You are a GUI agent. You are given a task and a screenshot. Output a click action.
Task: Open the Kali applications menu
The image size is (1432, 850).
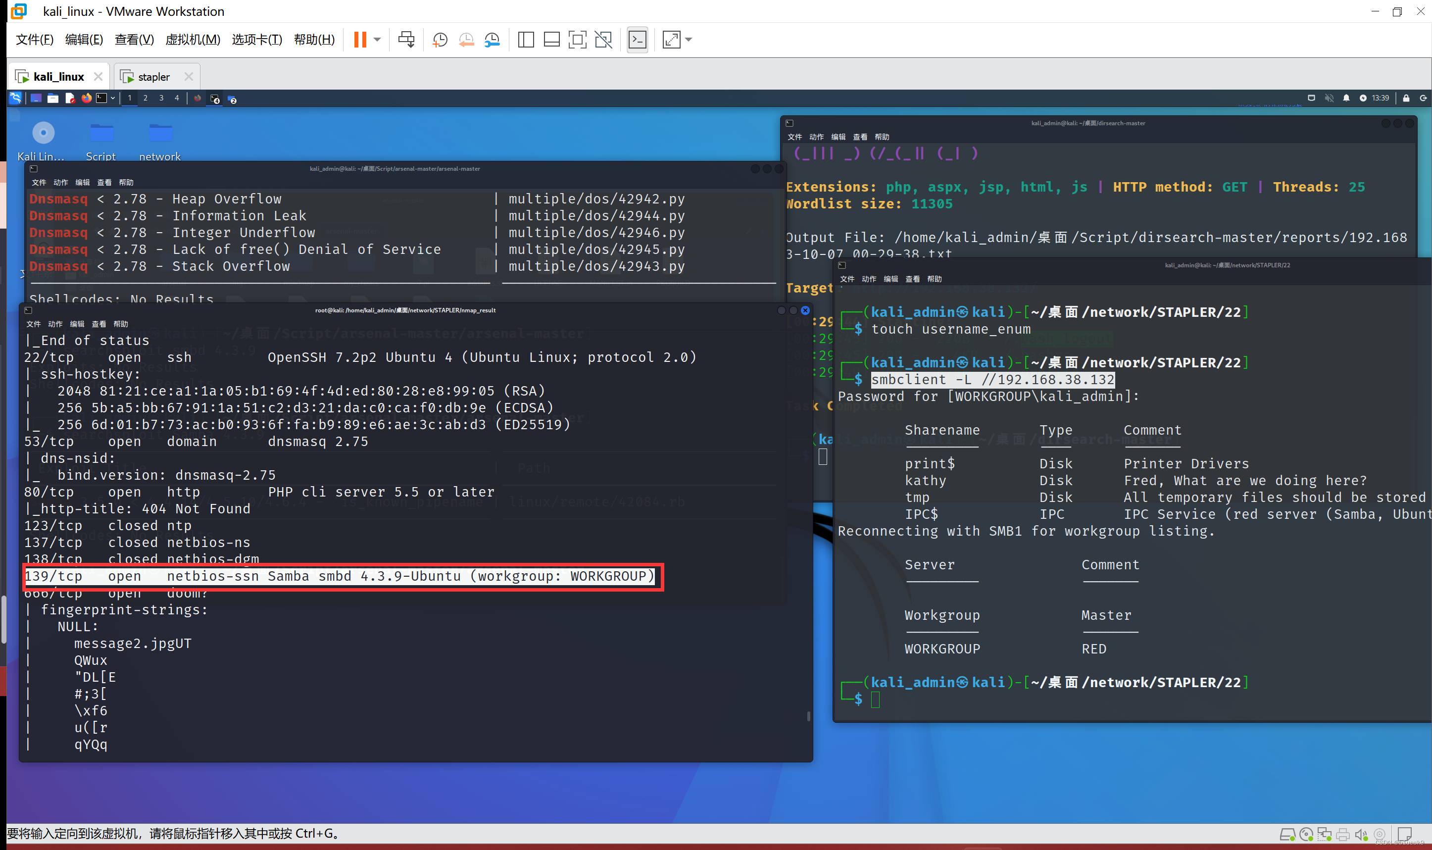coord(15,99)
